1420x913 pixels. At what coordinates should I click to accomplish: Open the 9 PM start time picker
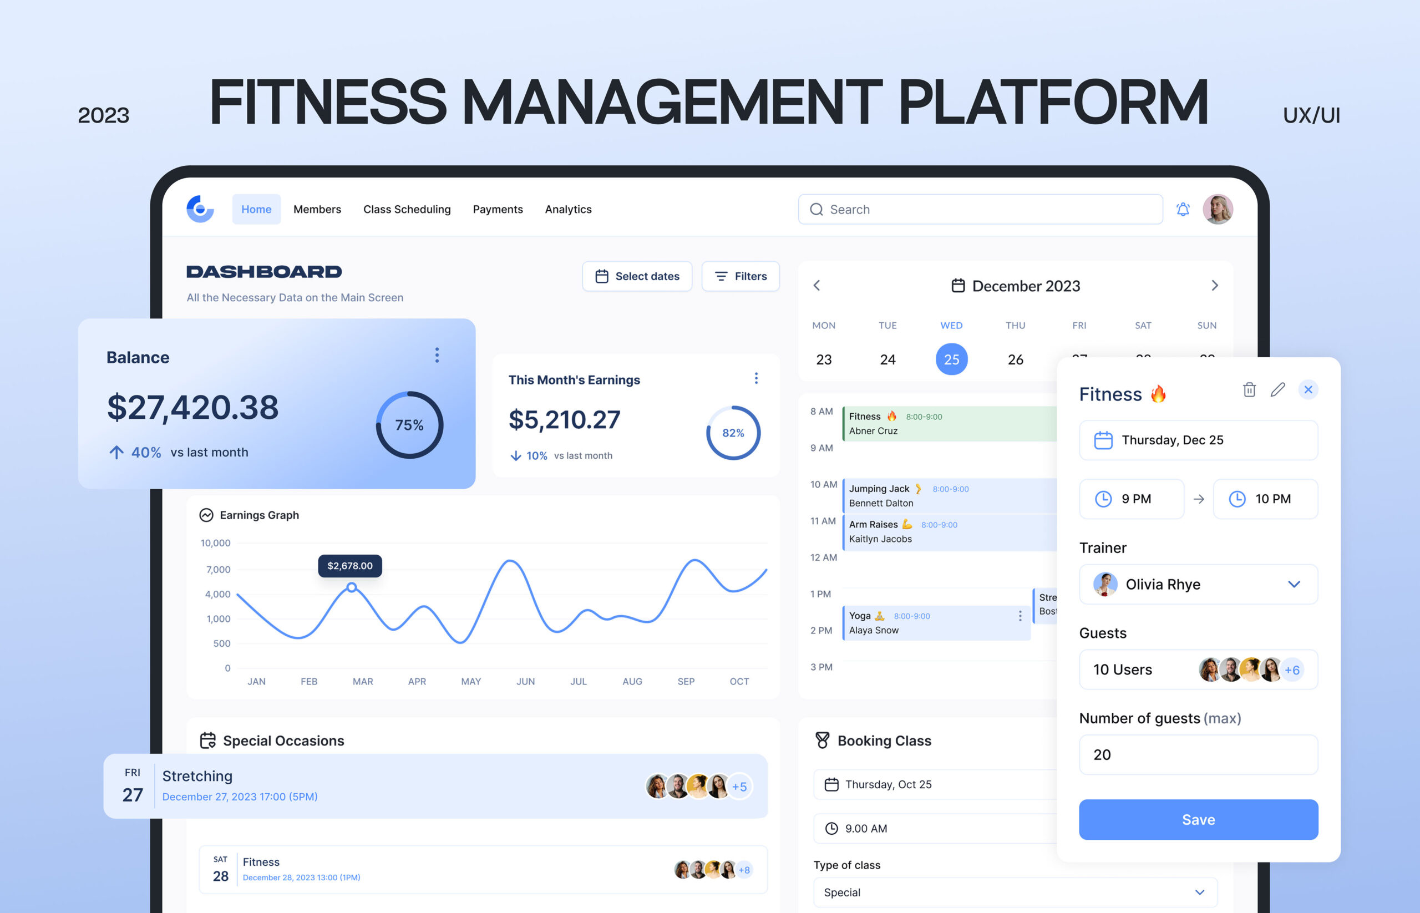(1131, 499)
